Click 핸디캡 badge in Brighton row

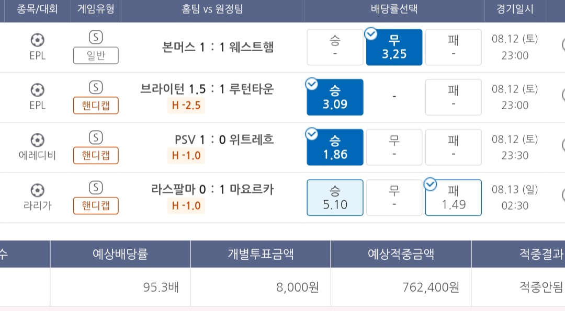(96, 106)
